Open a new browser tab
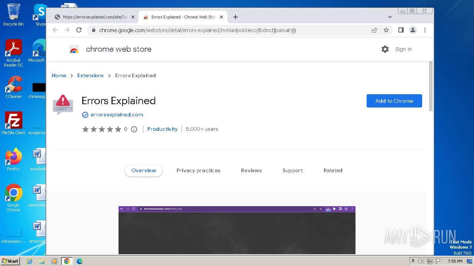The height and width of the screenshot is (266, 474). 236,17
